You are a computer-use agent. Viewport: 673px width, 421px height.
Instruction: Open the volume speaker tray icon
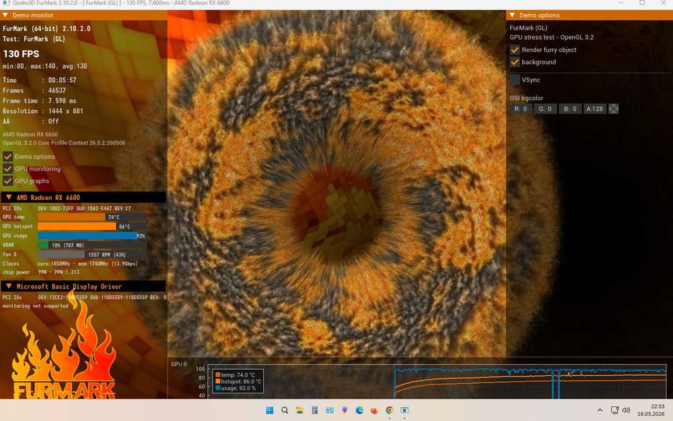[626, 410]
